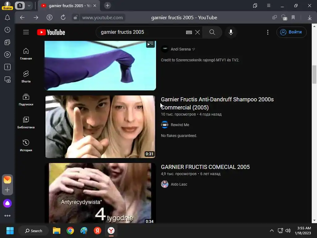Open the browser main menu lines
The height and width of the screenshot is (238, 317).
click(269, 6)
